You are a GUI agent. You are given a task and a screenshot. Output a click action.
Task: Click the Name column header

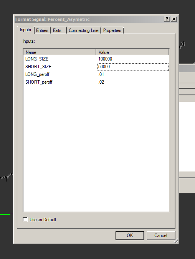(x=59, y=52)
